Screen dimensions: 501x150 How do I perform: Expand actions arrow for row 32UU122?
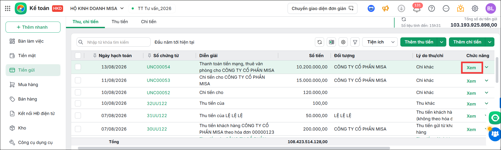click(487, 103)
